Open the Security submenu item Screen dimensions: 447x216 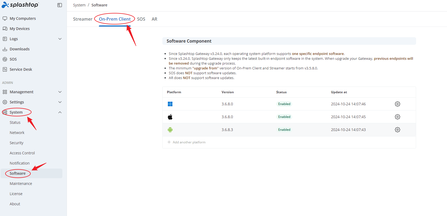(x=16, y=143)
